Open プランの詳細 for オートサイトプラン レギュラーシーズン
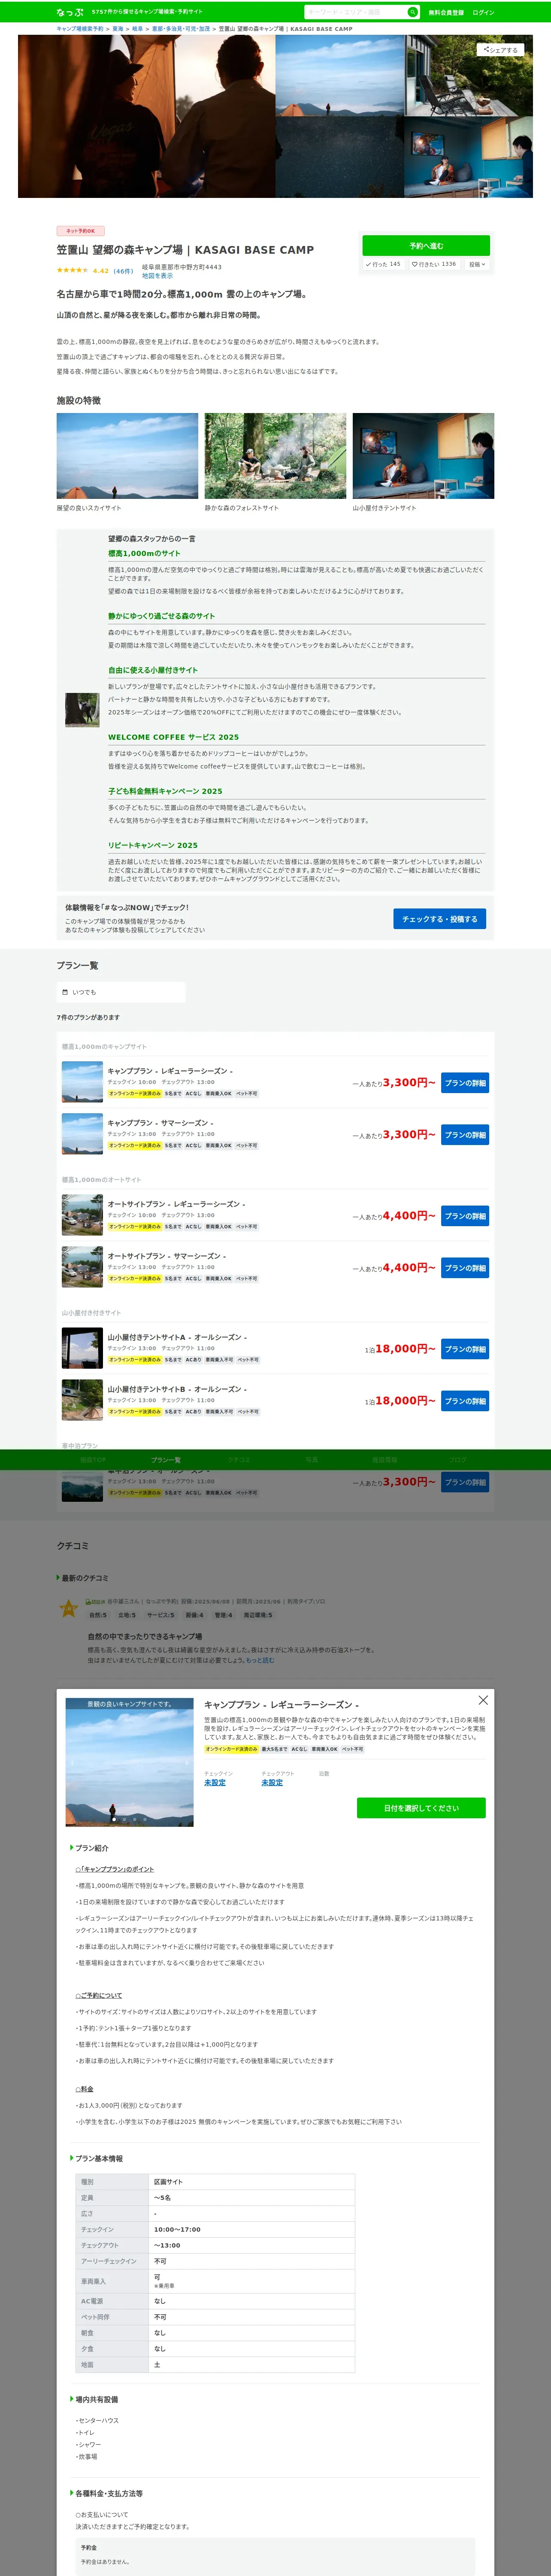Viewport: 551px width, 2576px height. (x=465, y=1216)
